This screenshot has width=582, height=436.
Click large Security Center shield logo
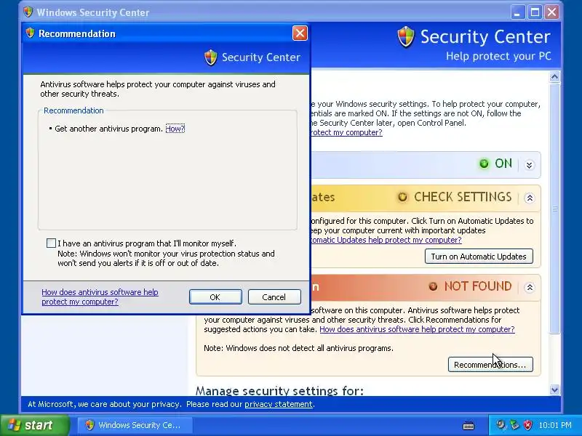click(406, 37)
